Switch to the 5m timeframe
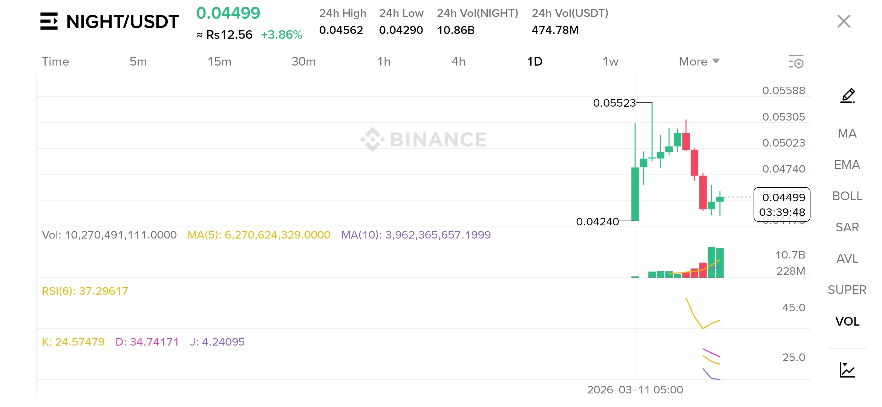Image resolution: width=882 pixels, height=407 pixels. point(138,61)
